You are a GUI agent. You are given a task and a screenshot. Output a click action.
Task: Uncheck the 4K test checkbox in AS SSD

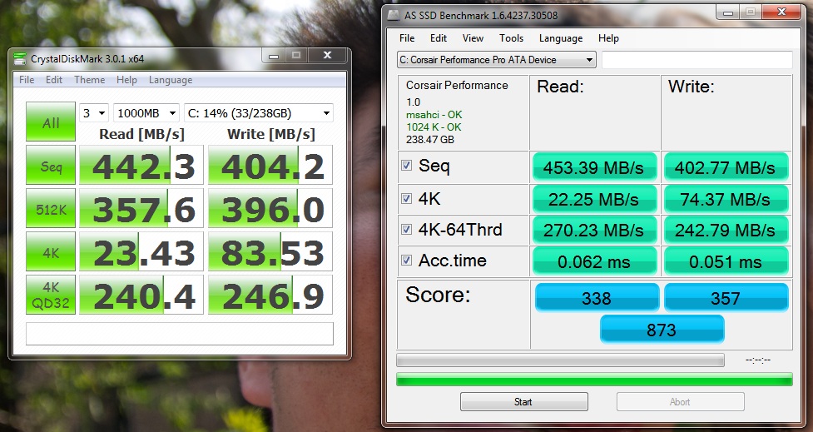pos(407,198)
